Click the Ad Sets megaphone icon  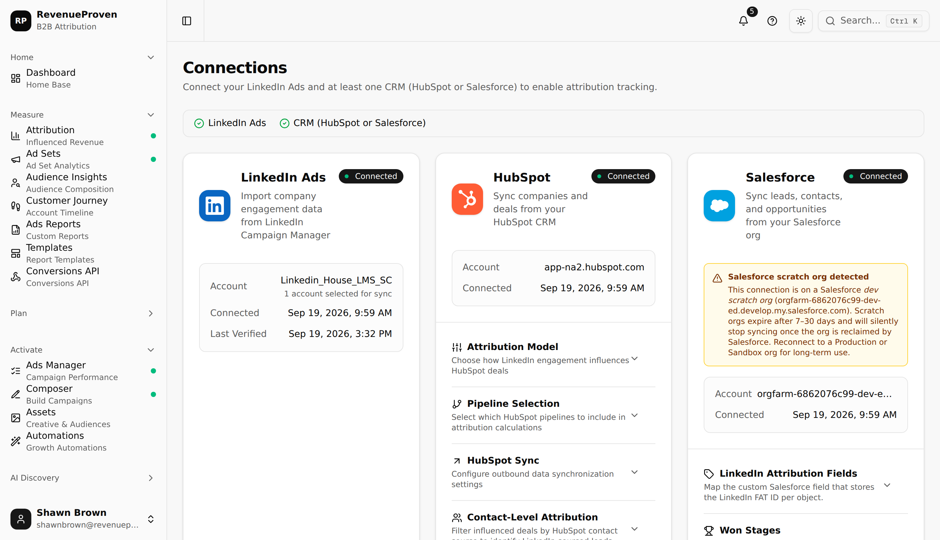tap(16, 159)
